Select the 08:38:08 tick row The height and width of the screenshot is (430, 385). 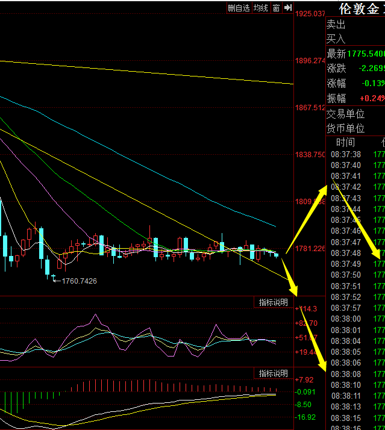[x=345, y=373]
